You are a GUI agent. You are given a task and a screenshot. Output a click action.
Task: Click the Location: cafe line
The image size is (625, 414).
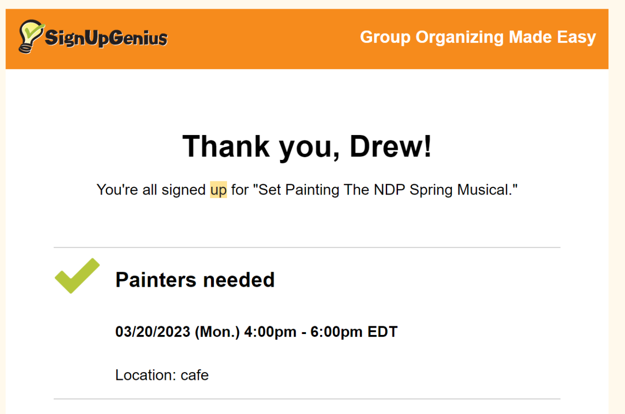pyautogui.click(x=162, y=375)
